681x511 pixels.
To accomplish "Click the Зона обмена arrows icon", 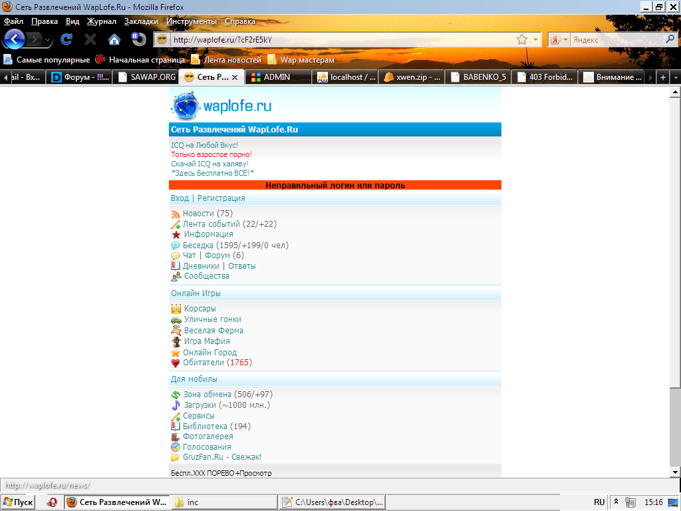I will pos(176,395).
